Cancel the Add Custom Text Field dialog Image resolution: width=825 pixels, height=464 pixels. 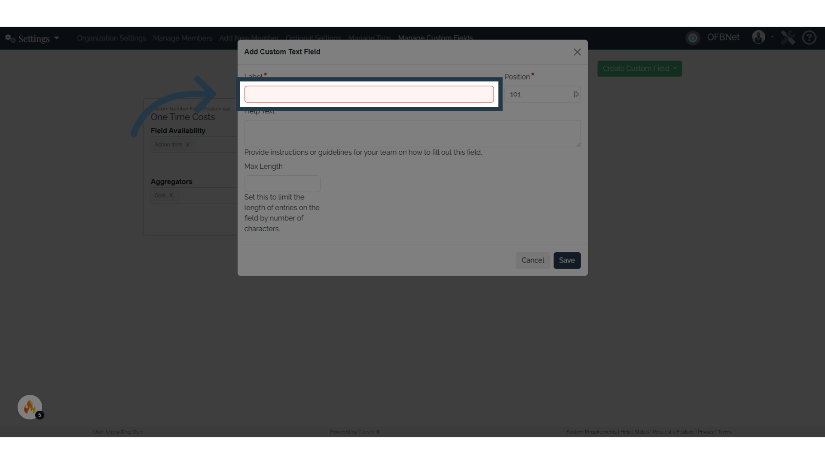(533, 260)
